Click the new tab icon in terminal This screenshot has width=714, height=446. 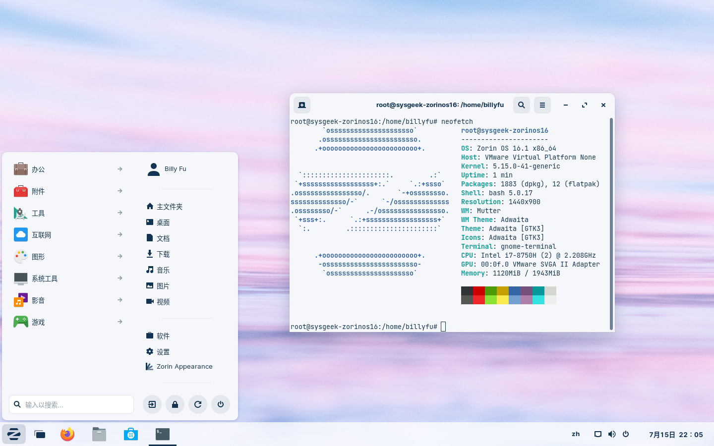(x=302, y=105)
